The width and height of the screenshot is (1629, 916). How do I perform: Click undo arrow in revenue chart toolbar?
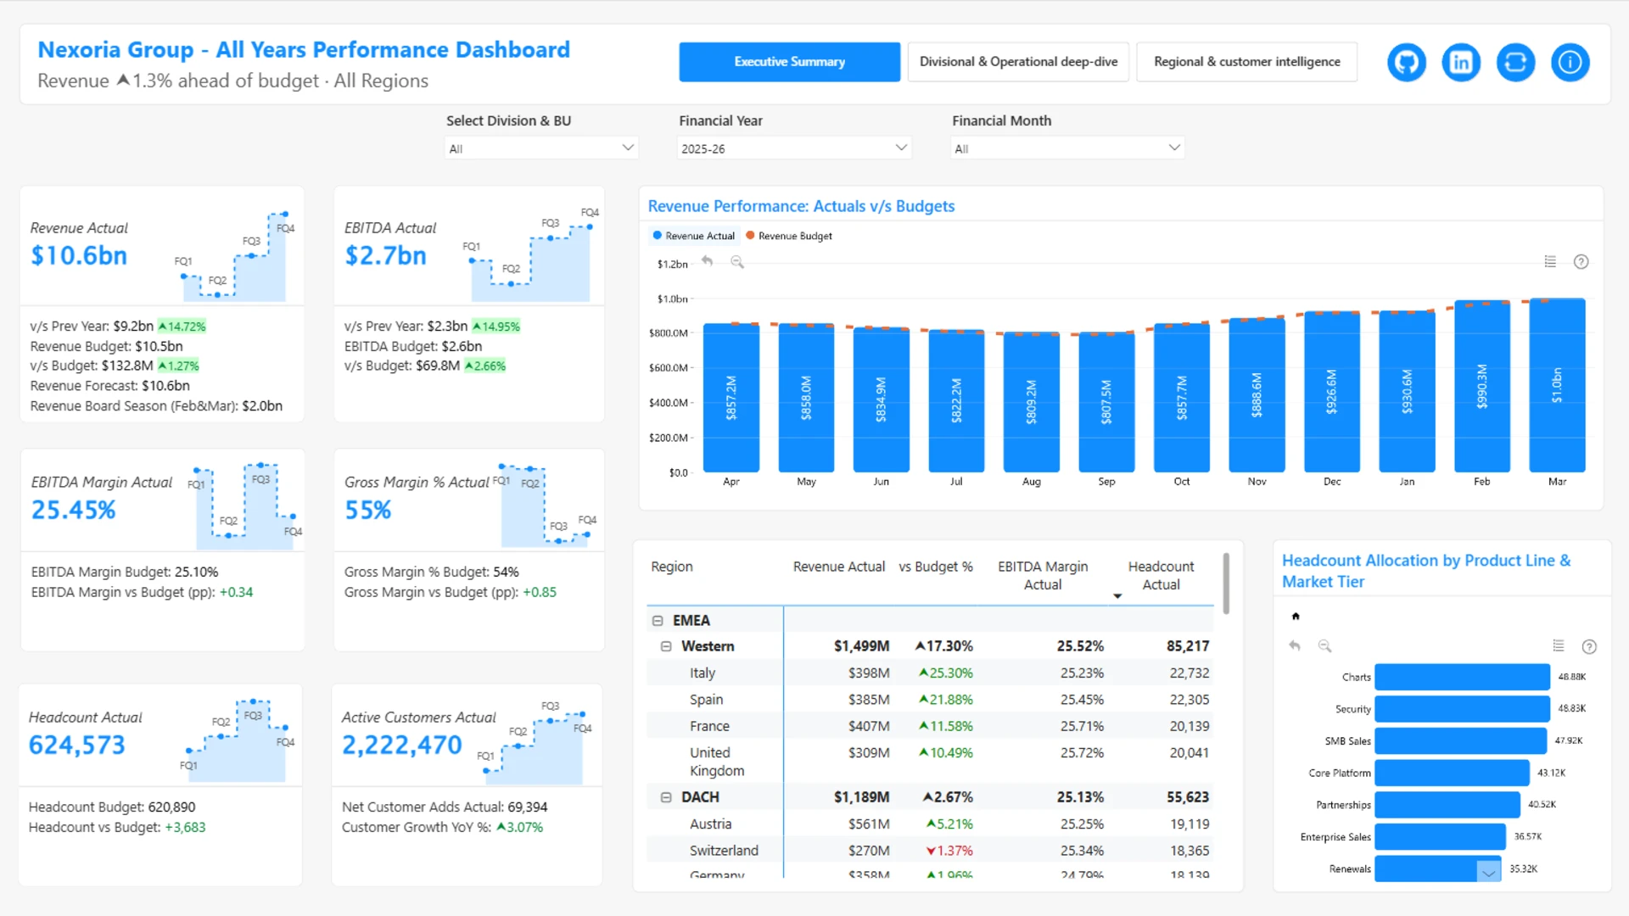(707, 261)
